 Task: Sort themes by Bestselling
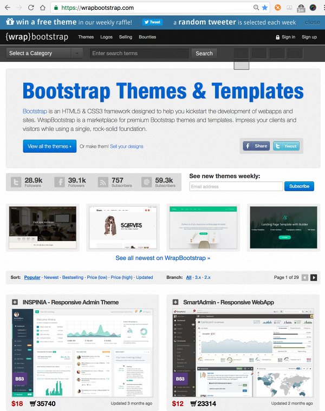(x=73, y=277)
